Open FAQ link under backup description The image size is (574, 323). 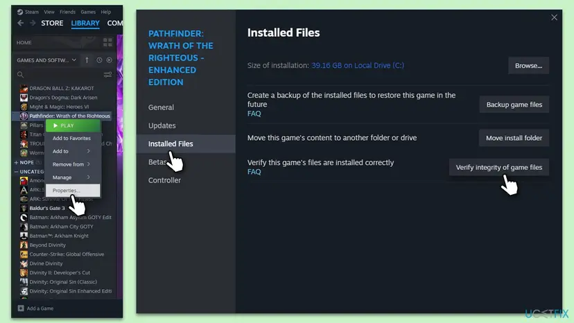(x=254, y=114)
